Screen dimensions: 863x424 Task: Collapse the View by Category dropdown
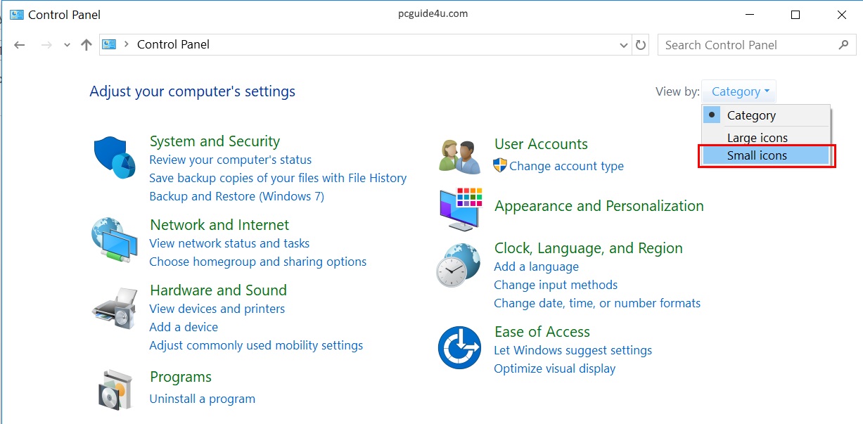[x=739, y=91]
